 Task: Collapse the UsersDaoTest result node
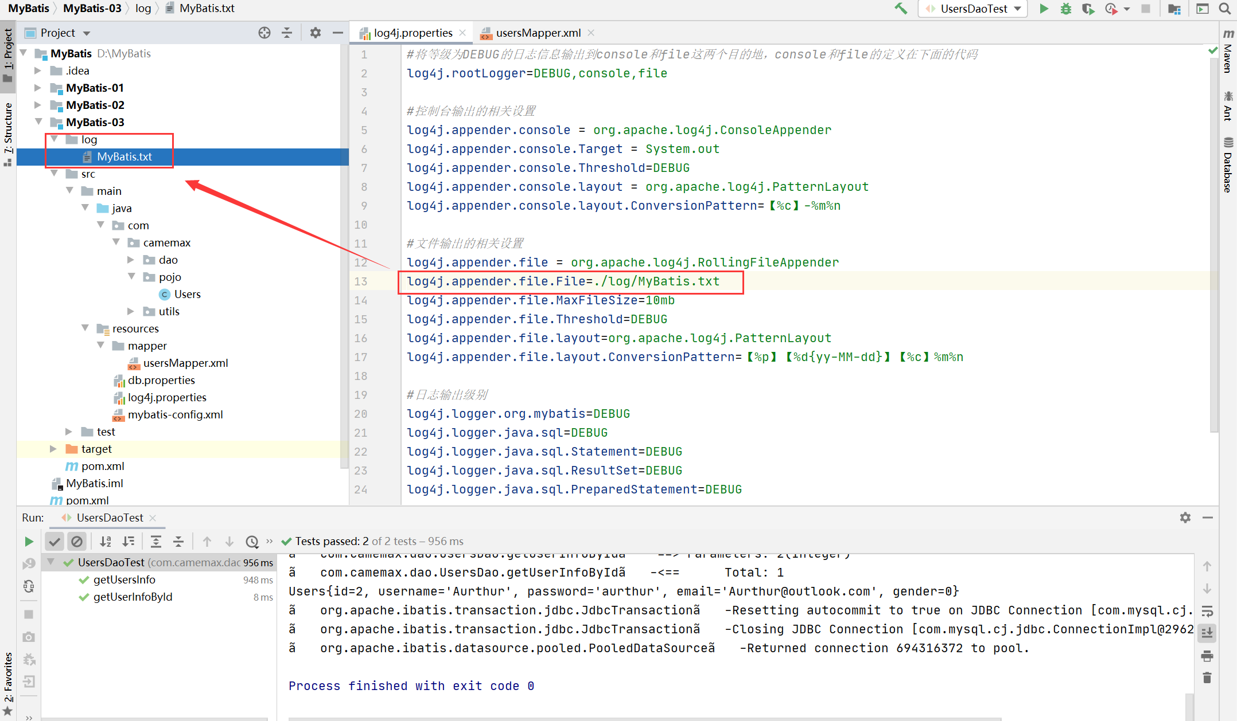(x=51, y=562)
